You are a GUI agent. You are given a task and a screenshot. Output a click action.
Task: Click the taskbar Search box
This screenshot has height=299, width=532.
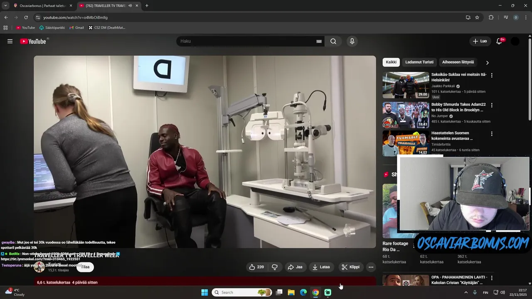(242, 292)
